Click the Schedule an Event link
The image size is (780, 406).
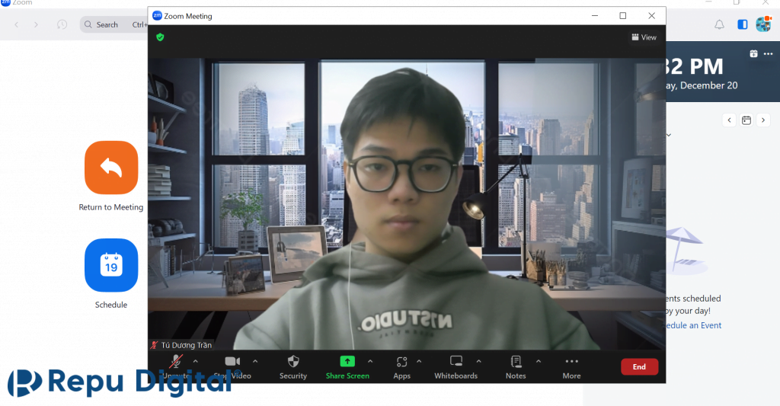pyautogui.click(x=692, y=325)
